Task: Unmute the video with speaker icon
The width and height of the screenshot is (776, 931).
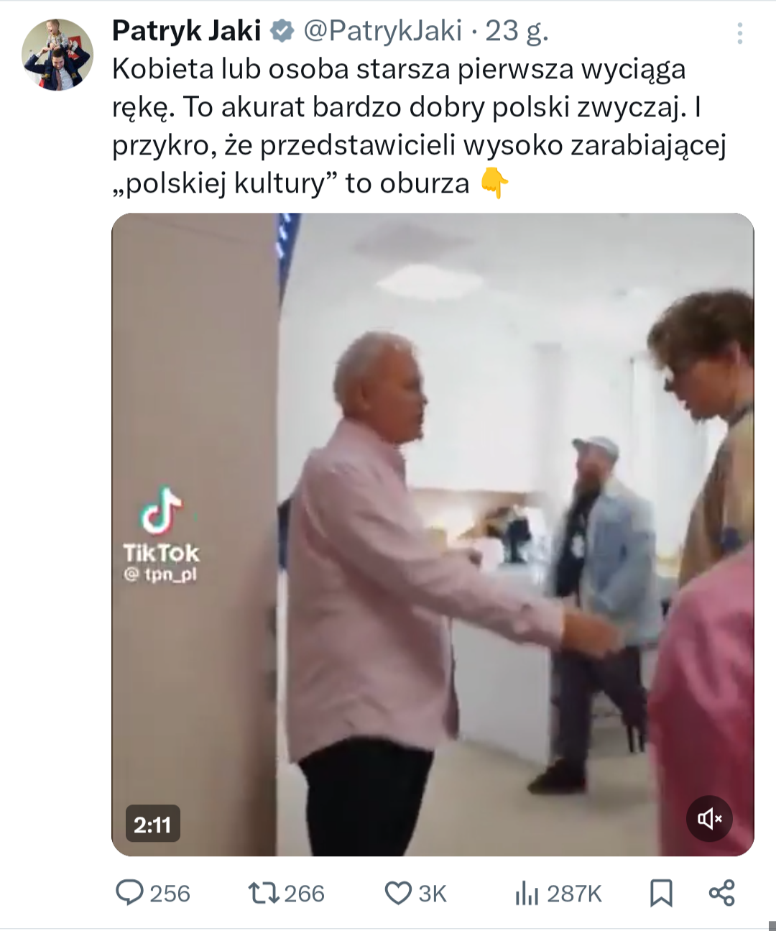Action: (709, 818)
